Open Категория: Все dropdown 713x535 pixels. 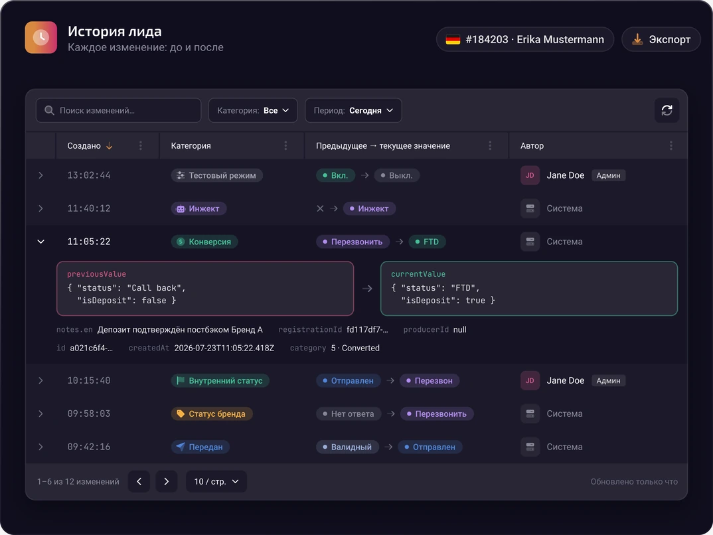coord(253,110)
